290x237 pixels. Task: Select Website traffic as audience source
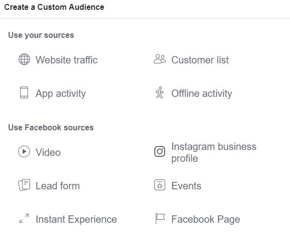click(x=66, y=60)
